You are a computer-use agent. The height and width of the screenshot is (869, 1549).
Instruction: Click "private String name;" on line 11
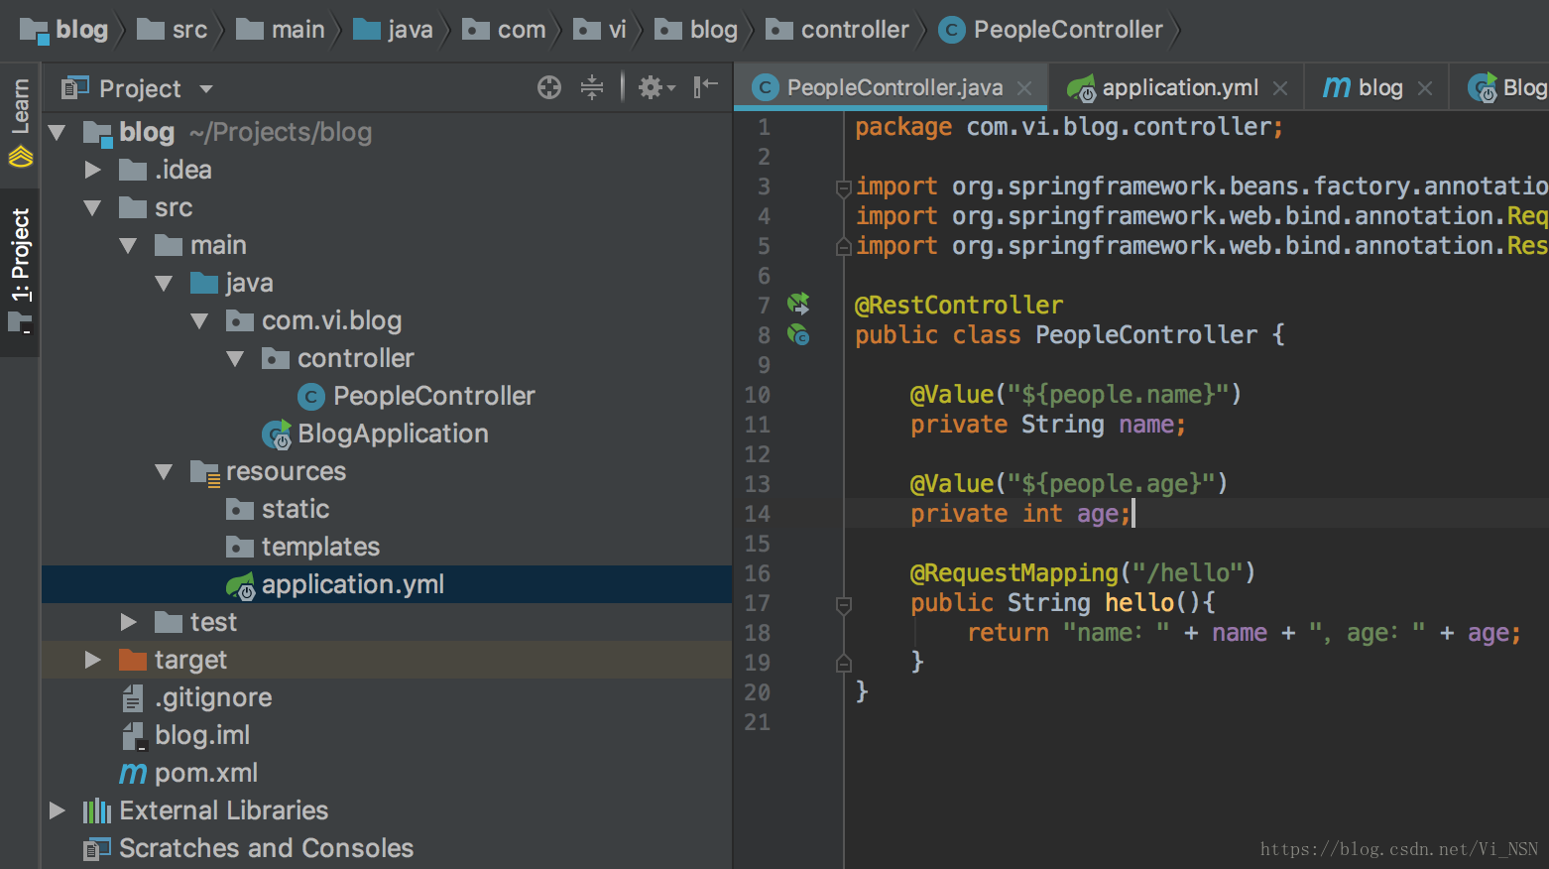(1048, 425)
